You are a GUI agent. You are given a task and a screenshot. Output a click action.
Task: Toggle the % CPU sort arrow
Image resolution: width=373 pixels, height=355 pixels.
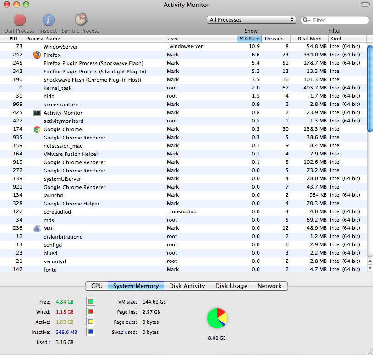coord(258,39)
